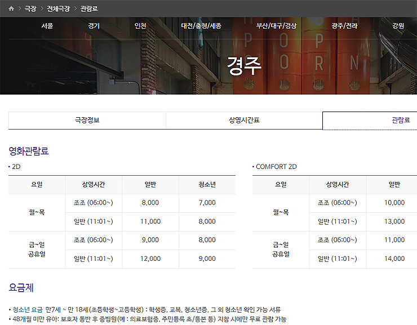Image resolution: width=417 pixels, height=325 pixels.
Task: Click the COMFORT 2D table label
Action: coord(276,167)
